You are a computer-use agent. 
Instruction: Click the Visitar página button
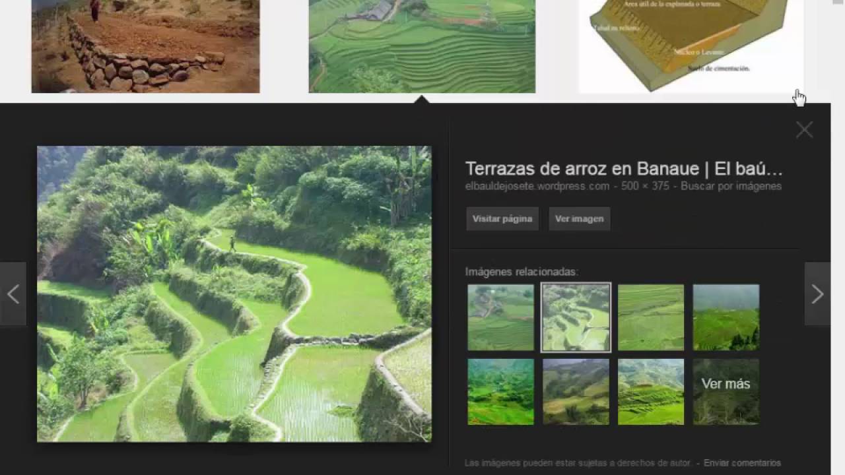point(502,219)
